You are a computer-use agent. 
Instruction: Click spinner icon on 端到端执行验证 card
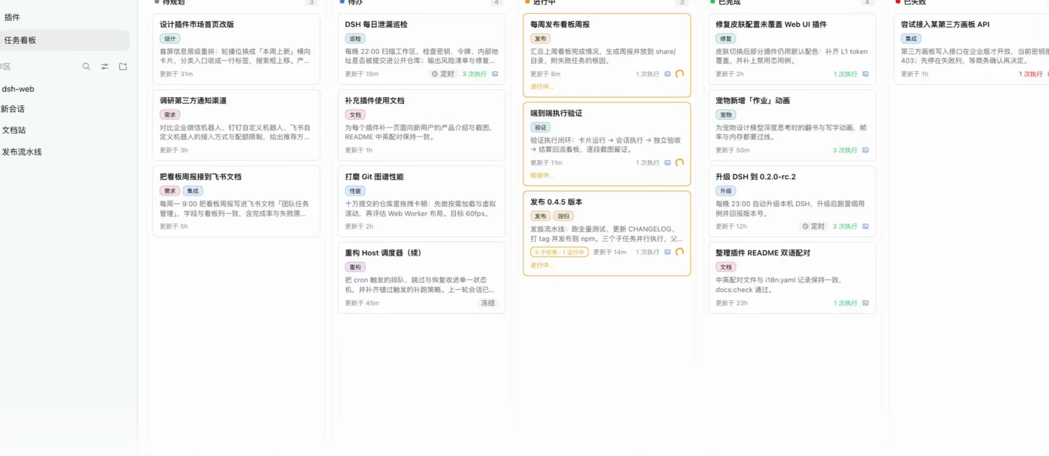pyautogui.click(x=679, y=162)
